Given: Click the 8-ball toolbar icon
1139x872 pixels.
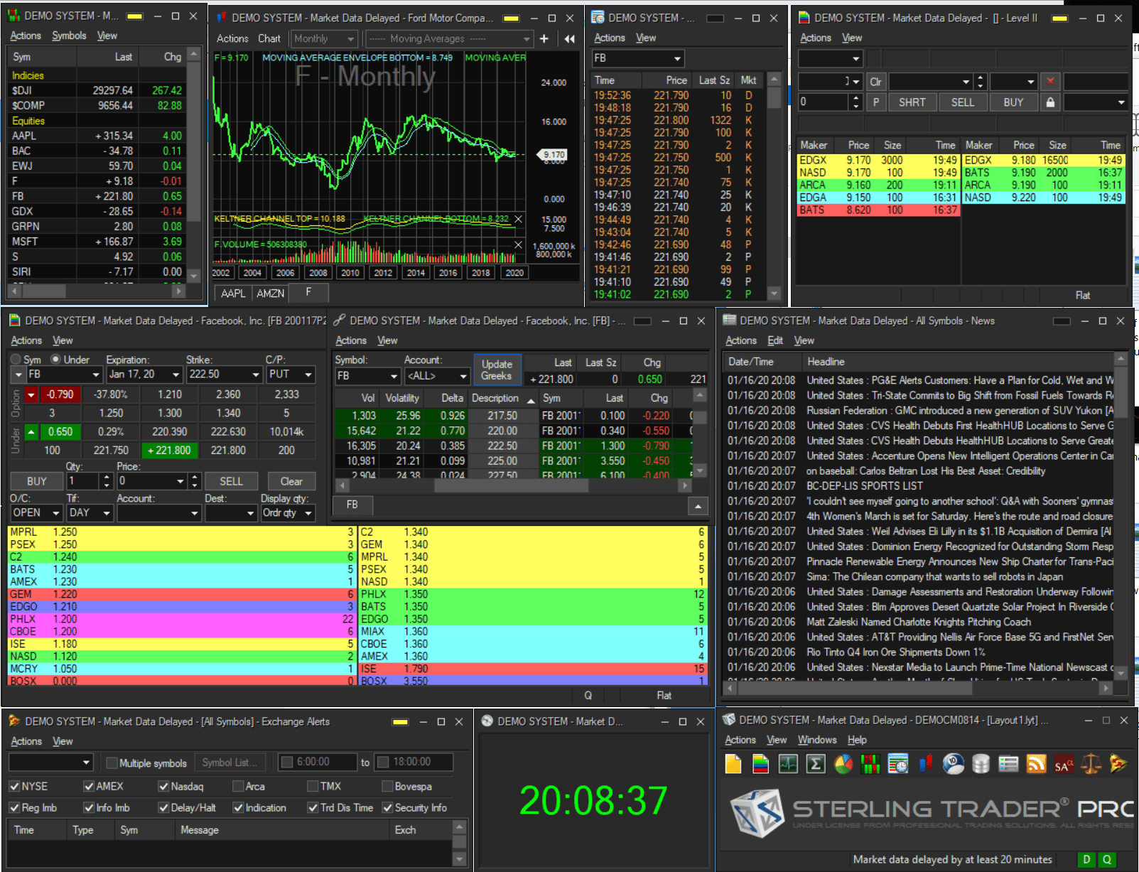Looking at the screenshot, I should pyautogui.click(x=953, y=764).
